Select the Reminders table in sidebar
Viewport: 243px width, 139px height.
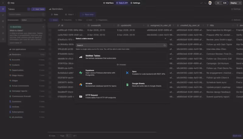click(27, 55)
